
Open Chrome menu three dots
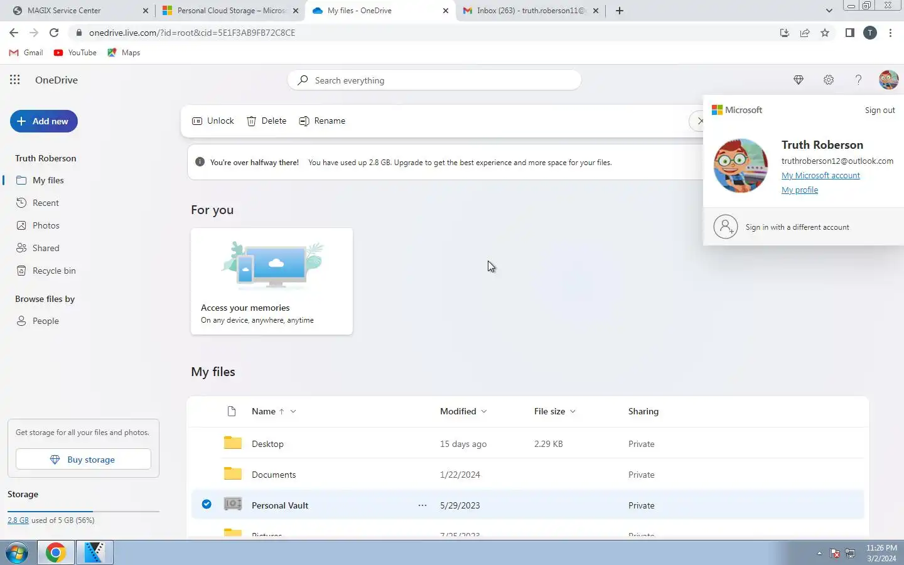890,33
